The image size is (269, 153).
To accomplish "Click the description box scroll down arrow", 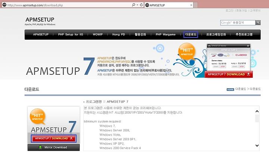I will (257, 146).
